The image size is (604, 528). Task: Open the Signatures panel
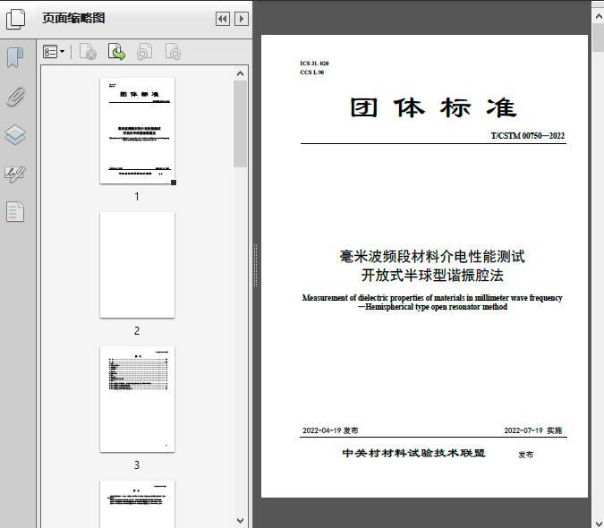coord(15,174)
